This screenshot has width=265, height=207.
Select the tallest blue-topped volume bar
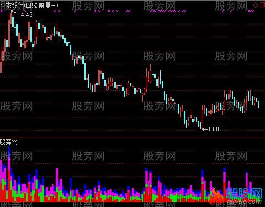pyautogui.click(x=9, y=174)
